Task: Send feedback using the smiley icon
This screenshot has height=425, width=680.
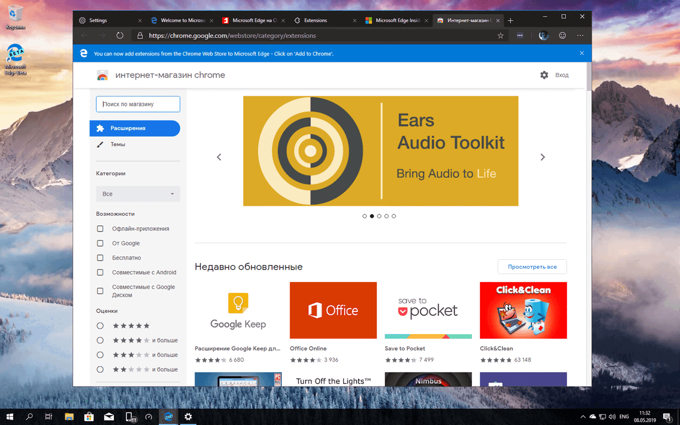Action: click(563, 35)
